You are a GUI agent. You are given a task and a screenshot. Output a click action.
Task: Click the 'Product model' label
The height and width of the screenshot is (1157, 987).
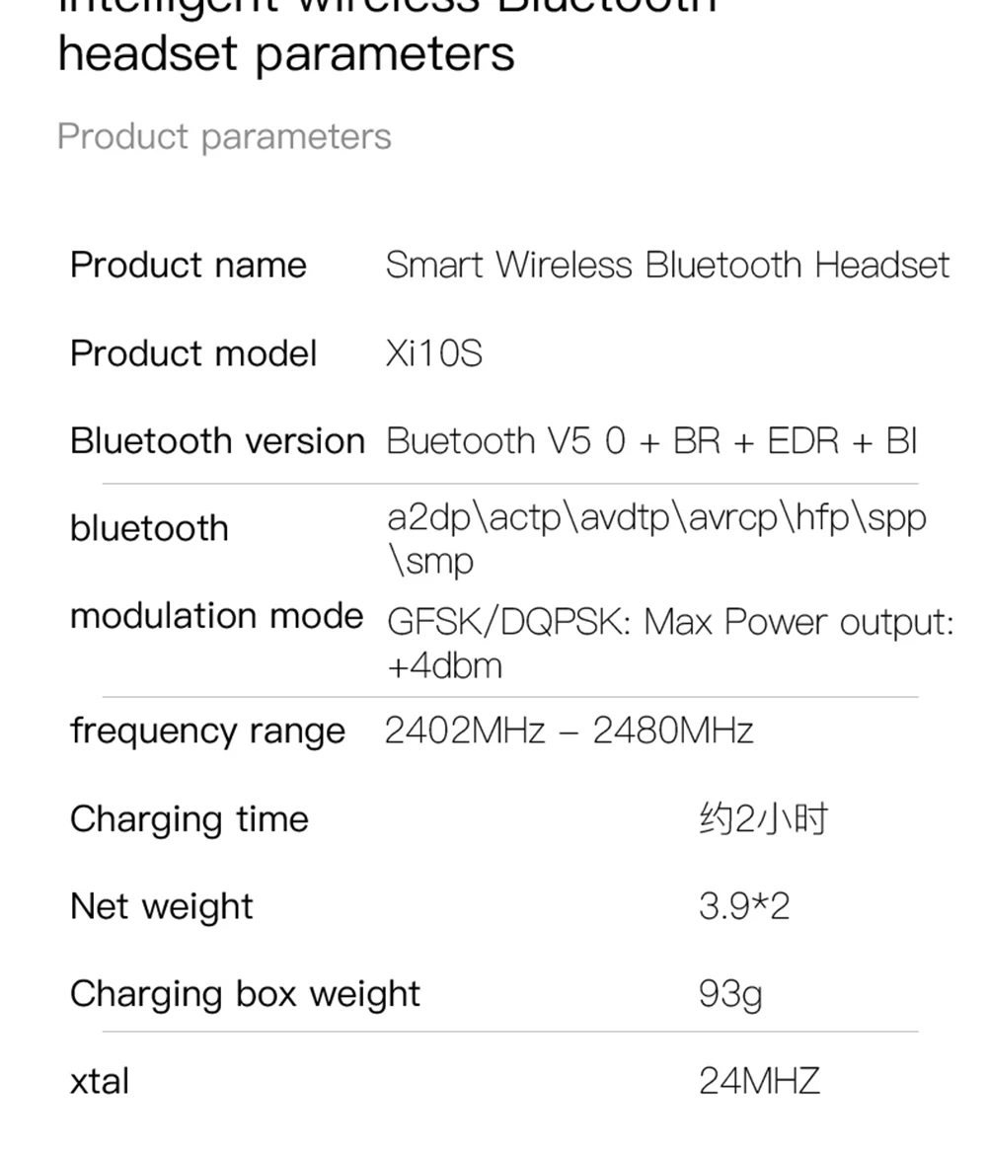193,353
